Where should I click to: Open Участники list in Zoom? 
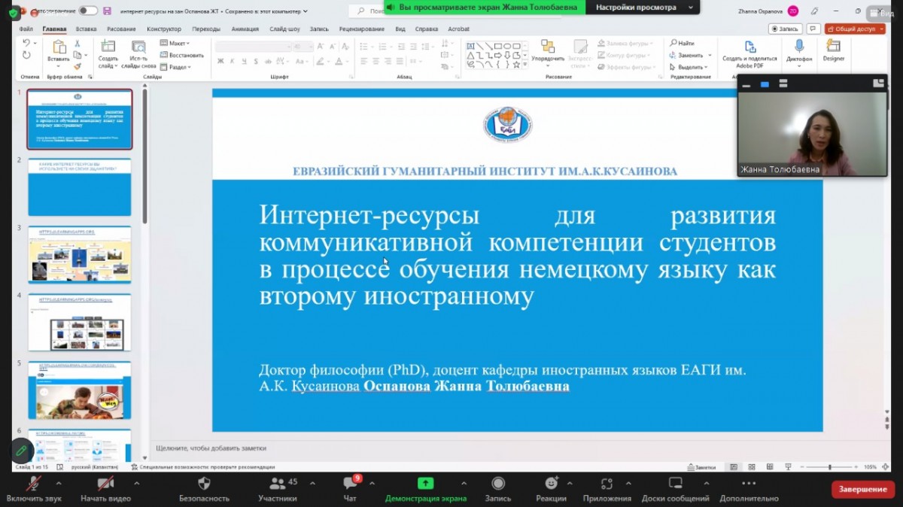coord(278,484)
